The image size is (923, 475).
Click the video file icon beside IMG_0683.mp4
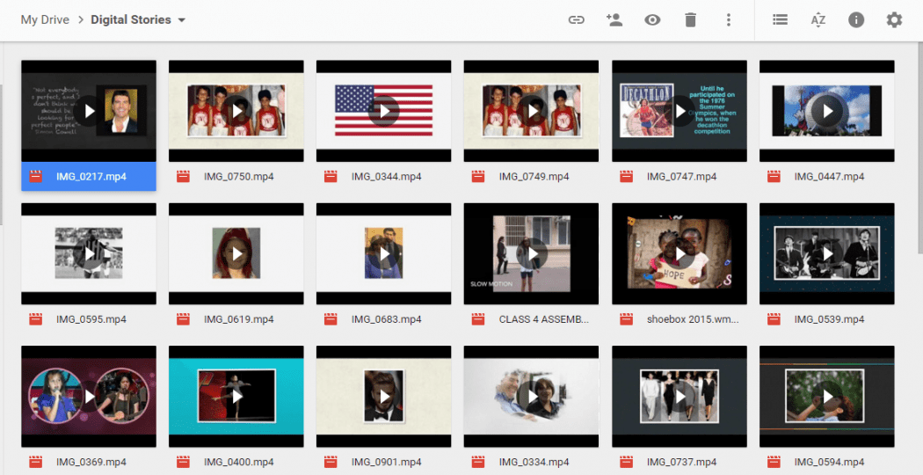331,319
